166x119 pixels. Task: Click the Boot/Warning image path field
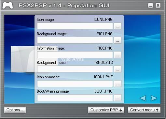(75, 97)
